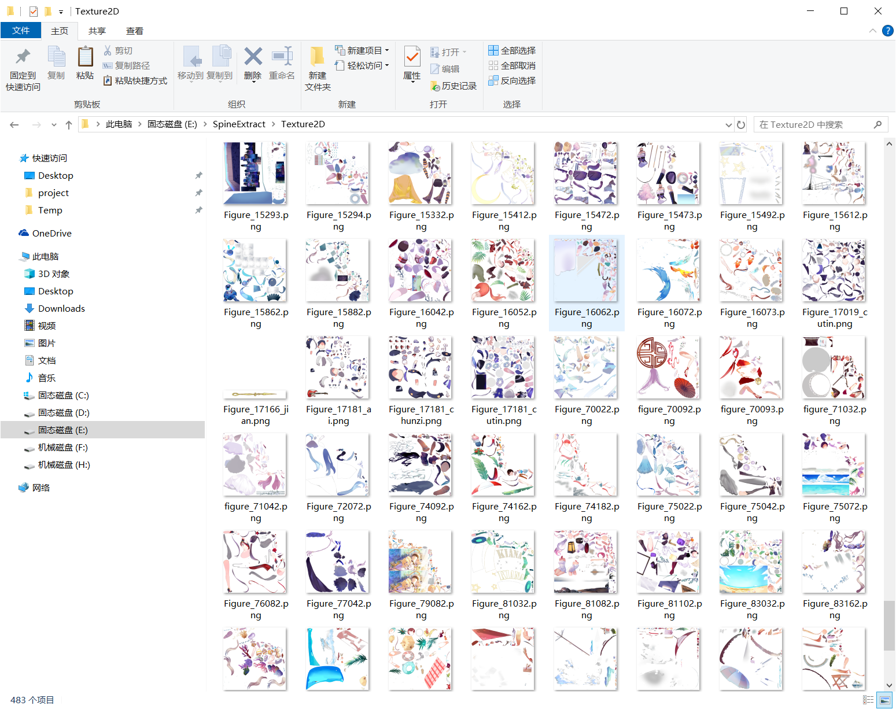Select Downloads in the navigation pane
Screen dimensions: 896x709
click(61, 309)
